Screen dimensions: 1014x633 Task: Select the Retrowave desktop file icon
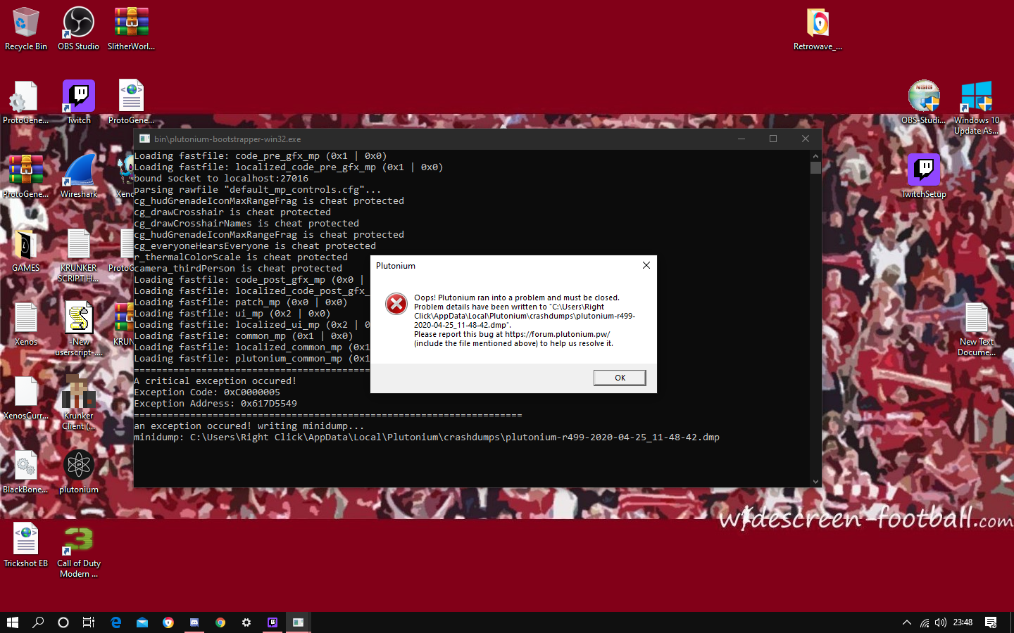[818, 29]
